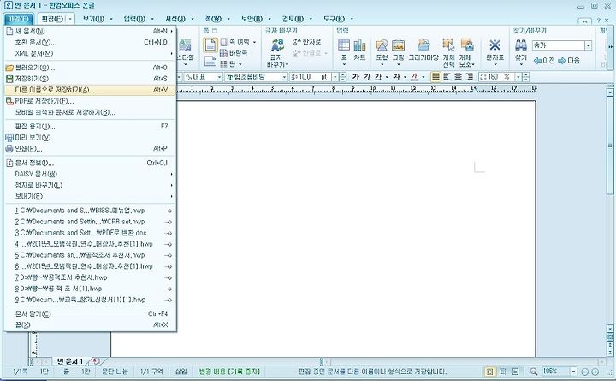Open the search term 휴가 dropdown
Screen dimensions: 616x381
[588, 45]
